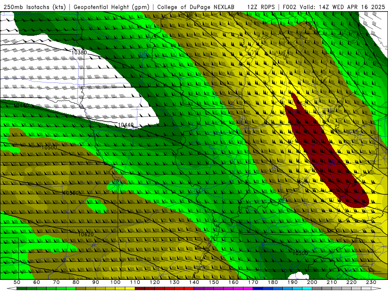Click the 10560 height contour label
The height and width of the screenshot is (291, 388).
[70, 193]
